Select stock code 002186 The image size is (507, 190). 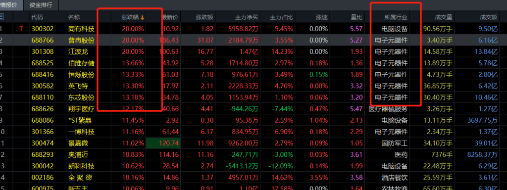[43, 177]
